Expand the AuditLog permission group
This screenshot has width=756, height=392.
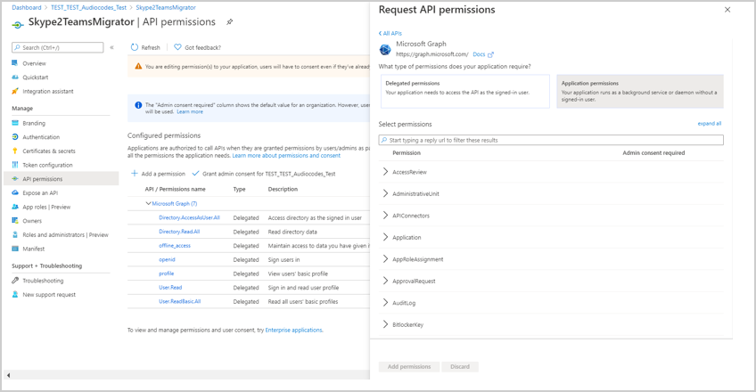[x=385, y=302]
